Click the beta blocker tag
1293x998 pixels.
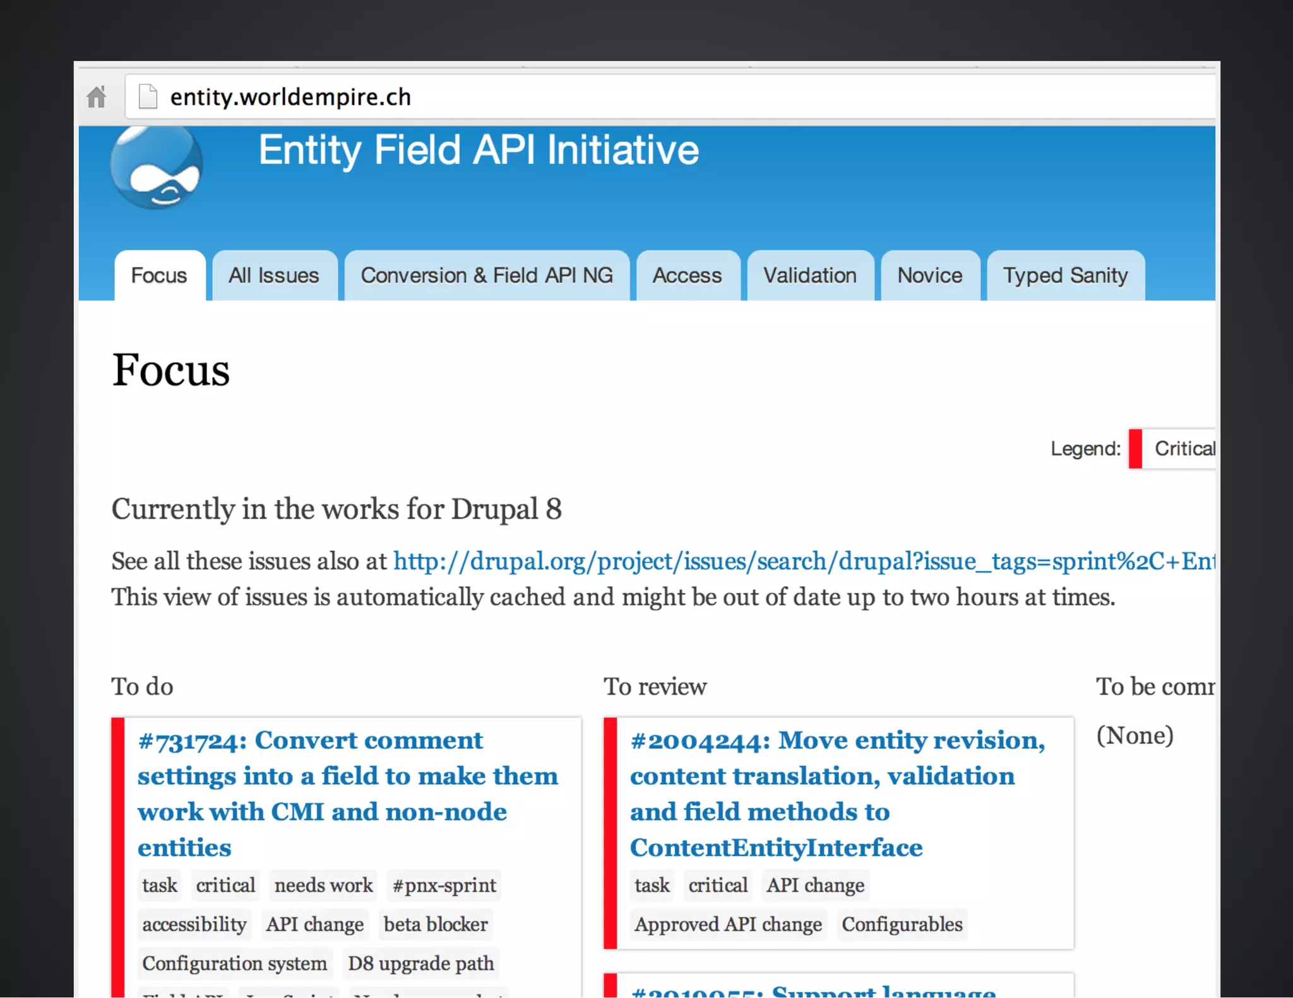[436, 924]
